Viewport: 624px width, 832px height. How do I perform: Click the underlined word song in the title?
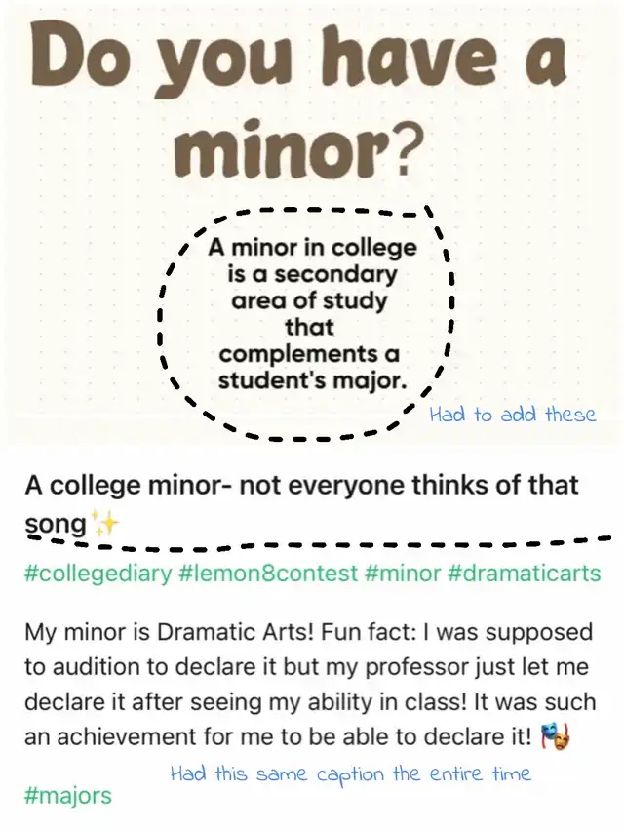(56, 524)
